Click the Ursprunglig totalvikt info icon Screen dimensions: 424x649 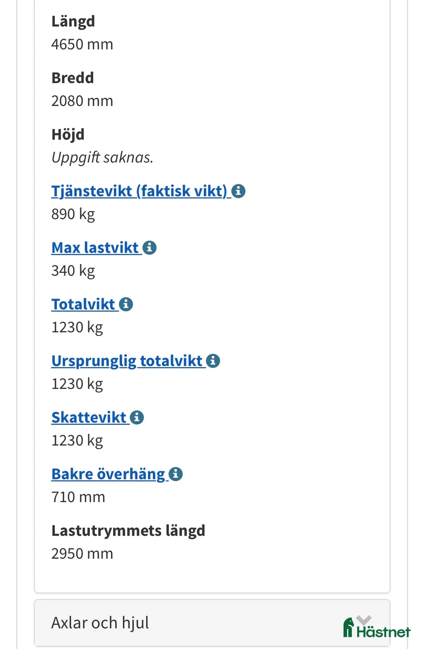[x=213, y=361]
